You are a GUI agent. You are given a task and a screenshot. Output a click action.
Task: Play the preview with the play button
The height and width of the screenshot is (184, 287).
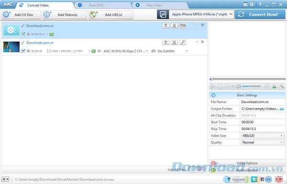coord(213,86)
